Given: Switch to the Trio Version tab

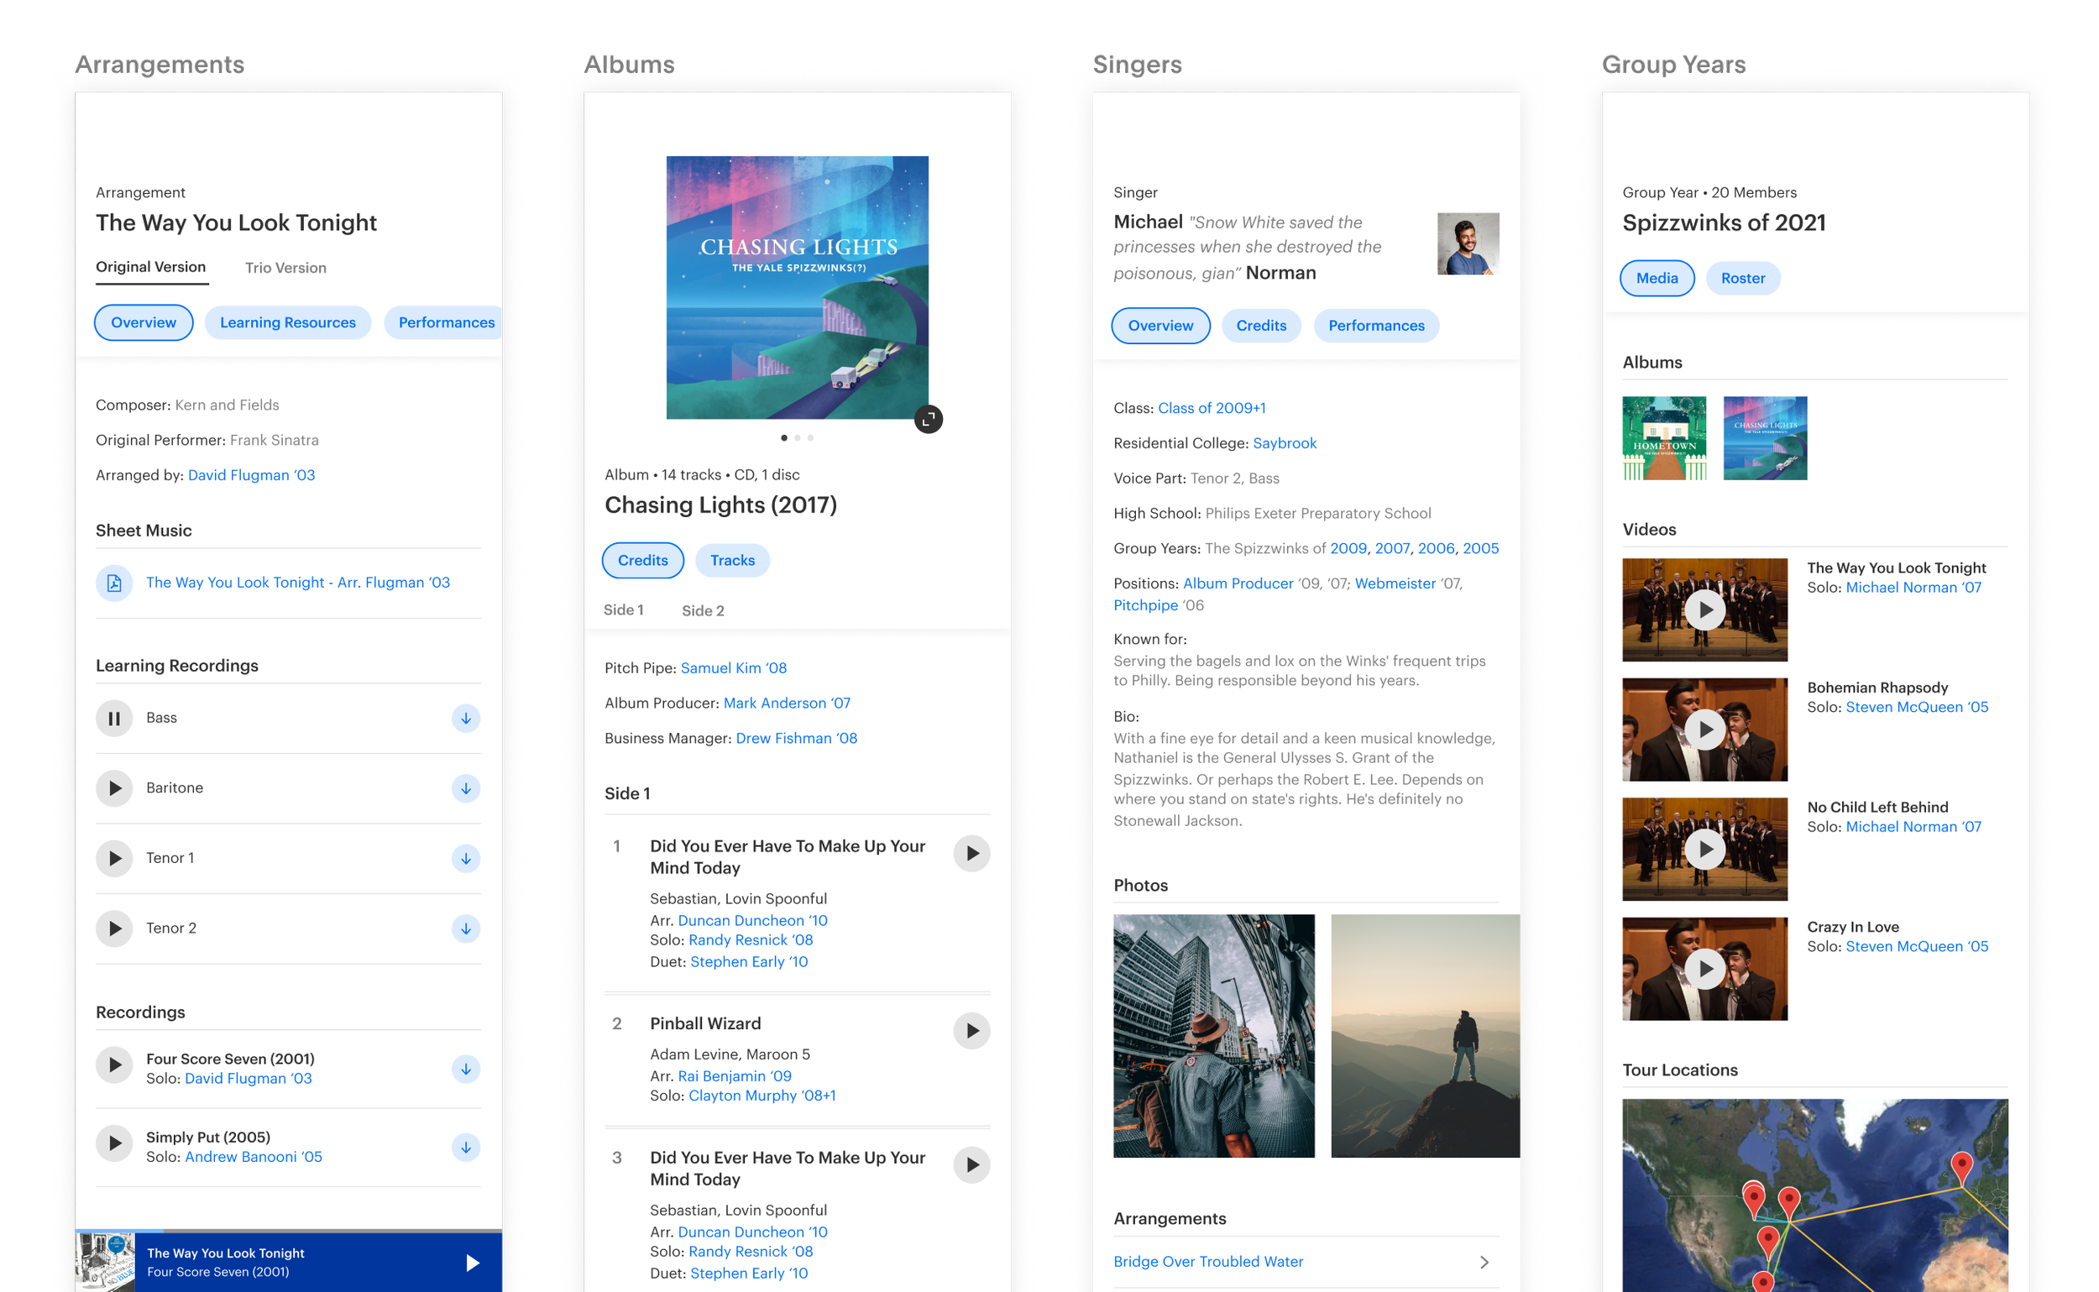Looking at the screenshot, I should pyautogui.click(x=285, y=269).
